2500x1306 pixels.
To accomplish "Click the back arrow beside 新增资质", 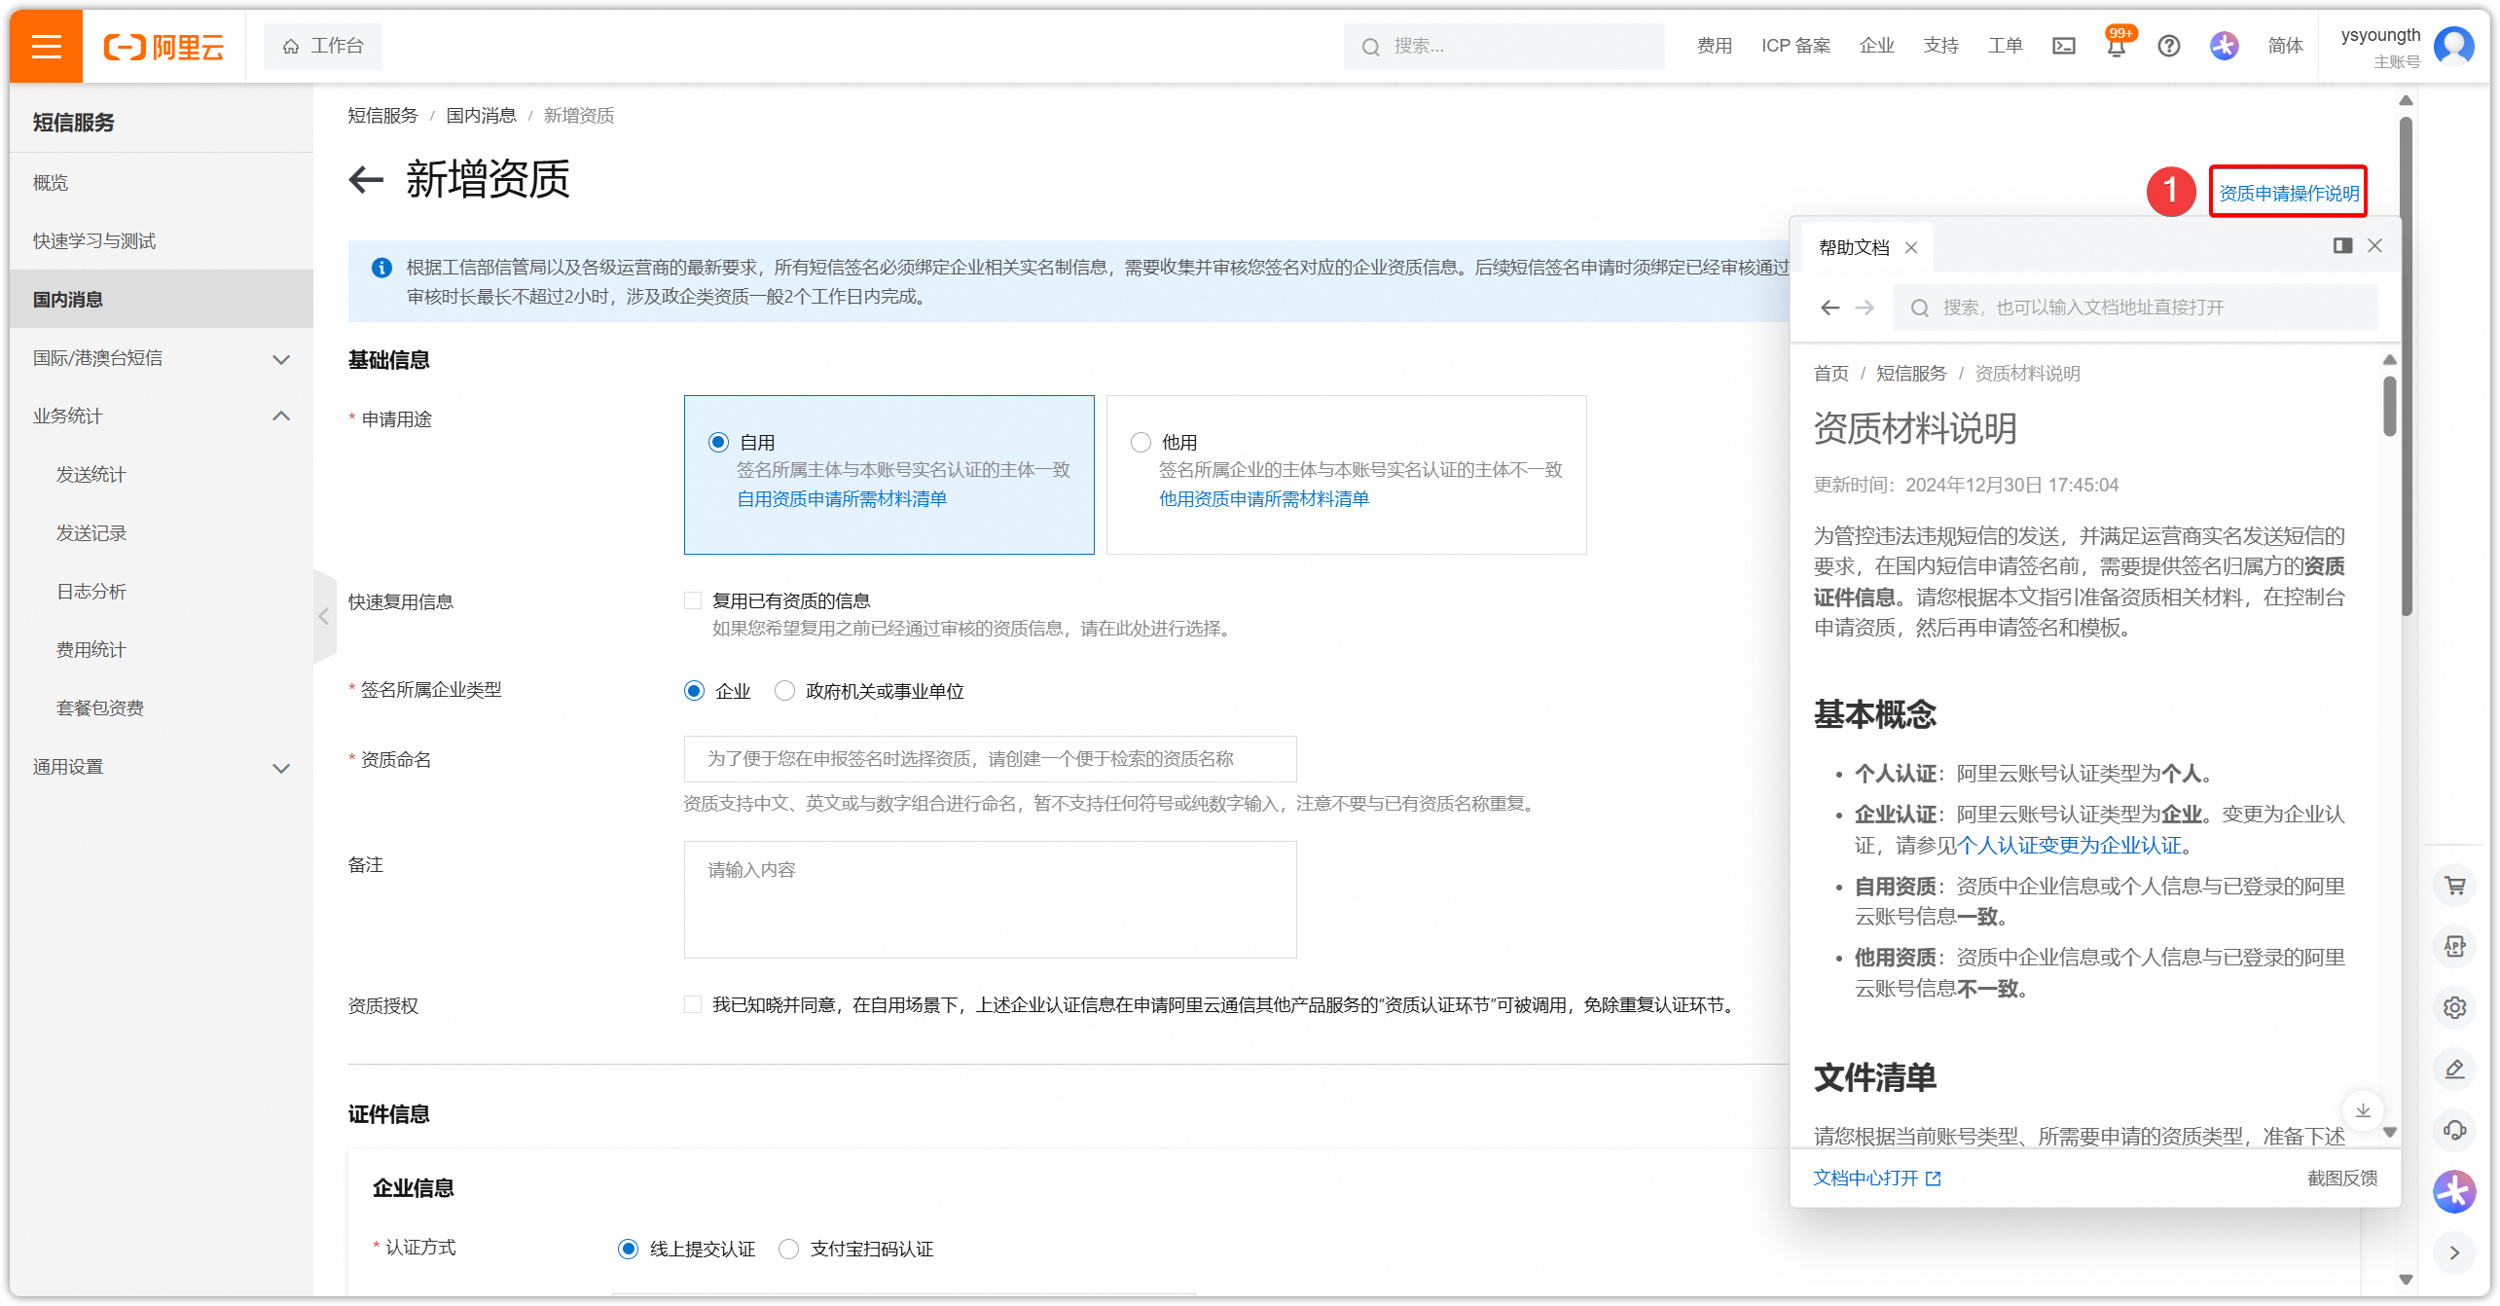I will tap(366, 179).
